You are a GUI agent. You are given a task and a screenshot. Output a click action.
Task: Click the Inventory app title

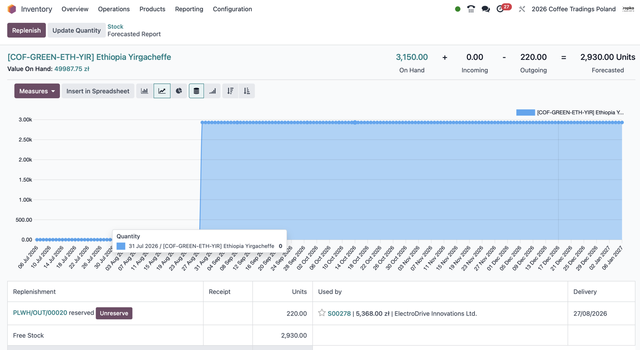click(37, 9)
